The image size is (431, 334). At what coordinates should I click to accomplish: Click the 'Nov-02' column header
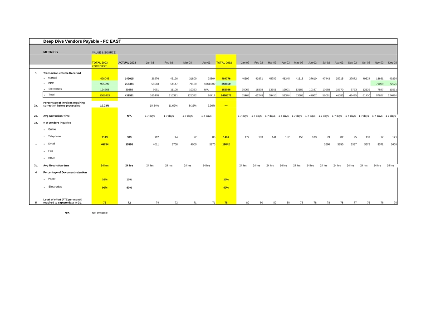[379, 63]
